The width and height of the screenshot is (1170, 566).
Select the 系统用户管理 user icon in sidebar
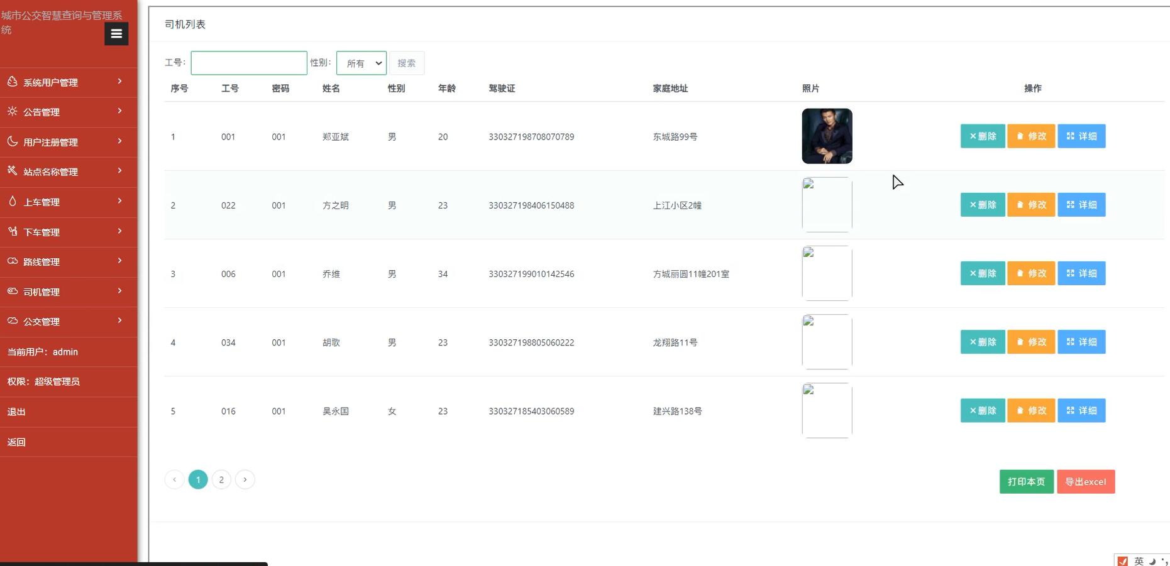11,82
